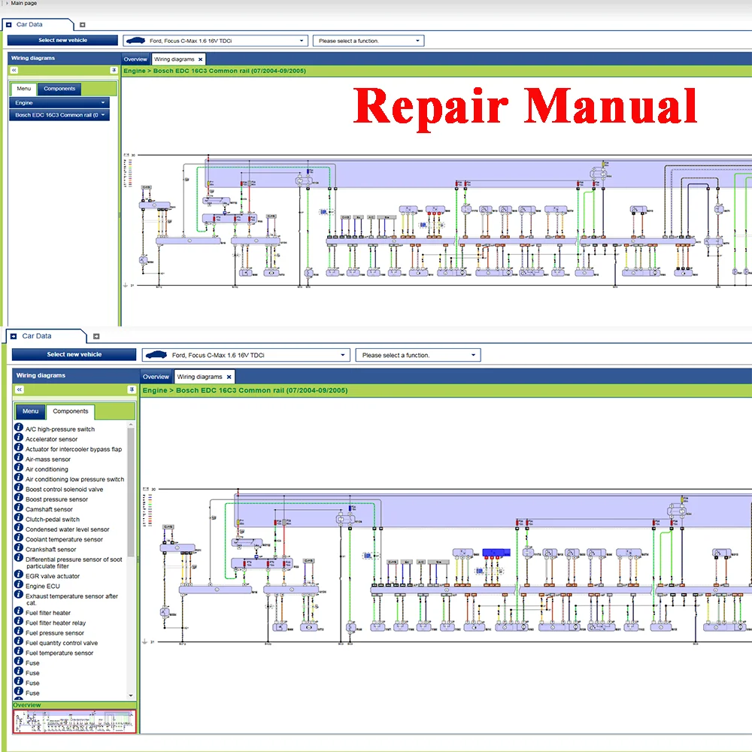Toggle the pin icon above the Components list
This screenshot has width=752, height=752.
click(132, 390)
